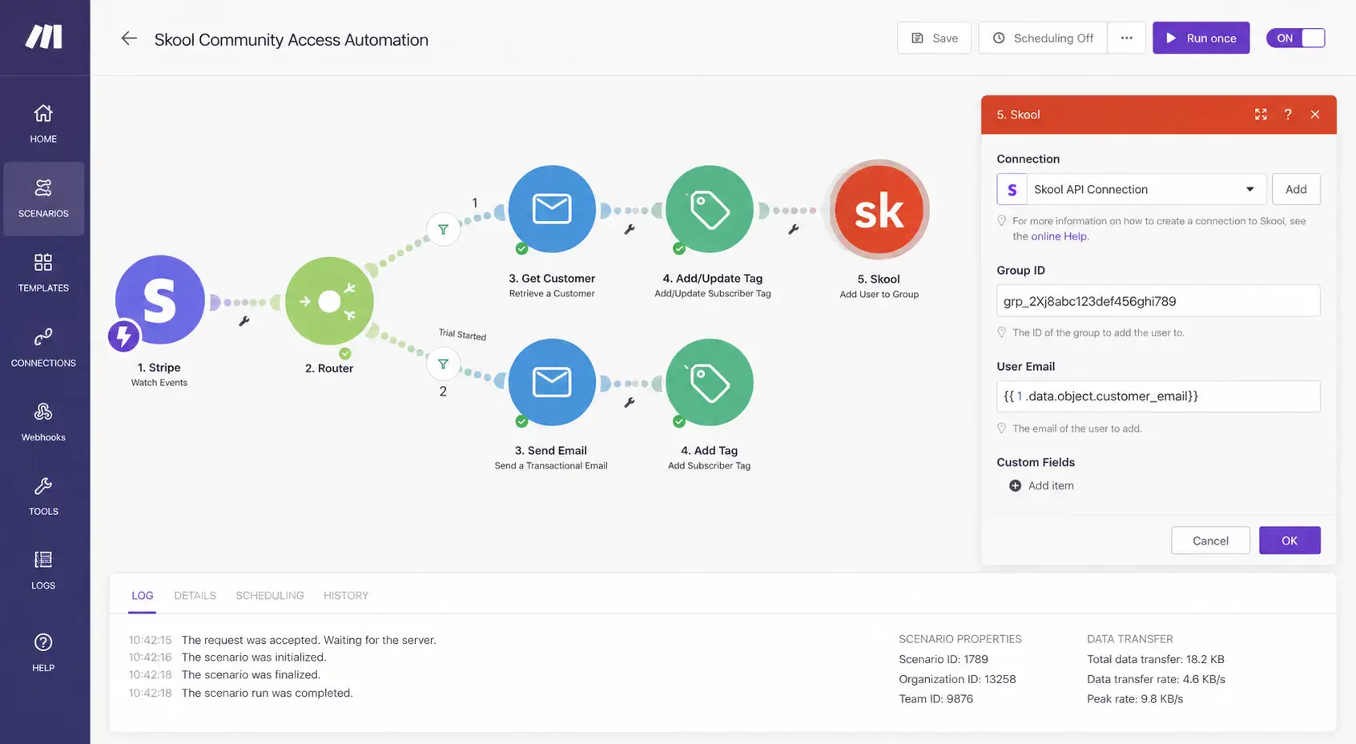Click wrench between Stripe and Router
The image size is (1356, 744).
(x=244, y=321)
